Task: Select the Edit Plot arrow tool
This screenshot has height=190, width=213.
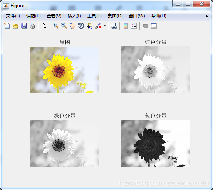Action: (x=44, y=26)
